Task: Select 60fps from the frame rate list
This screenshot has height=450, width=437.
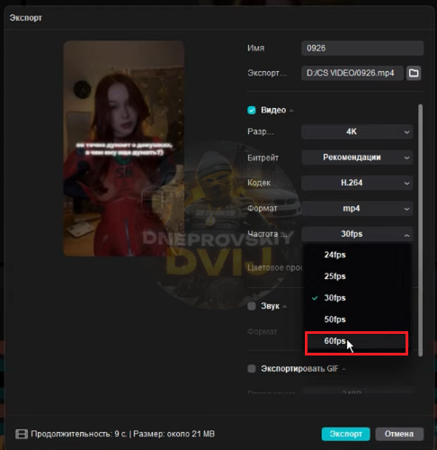Action: (x=356, y=341)
